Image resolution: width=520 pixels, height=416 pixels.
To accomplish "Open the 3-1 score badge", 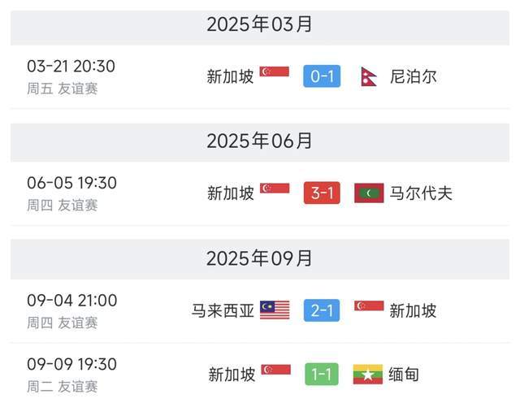I will [x=322, y=193].
